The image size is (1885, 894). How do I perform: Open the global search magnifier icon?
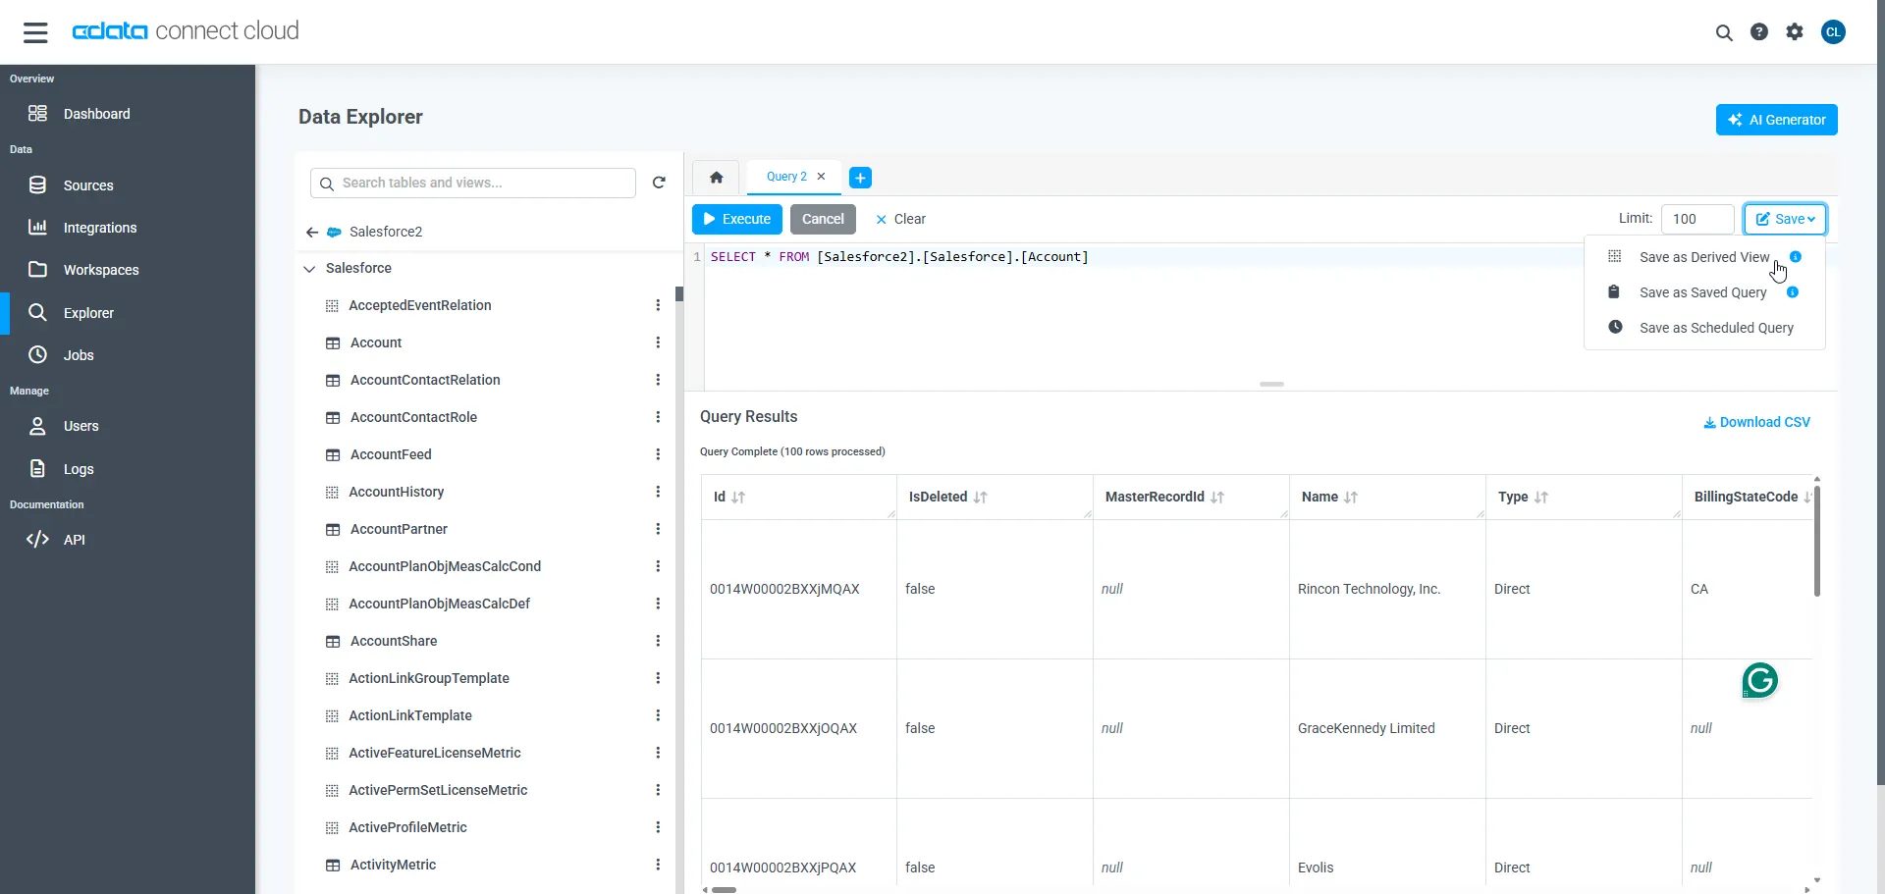(1725, 31)
